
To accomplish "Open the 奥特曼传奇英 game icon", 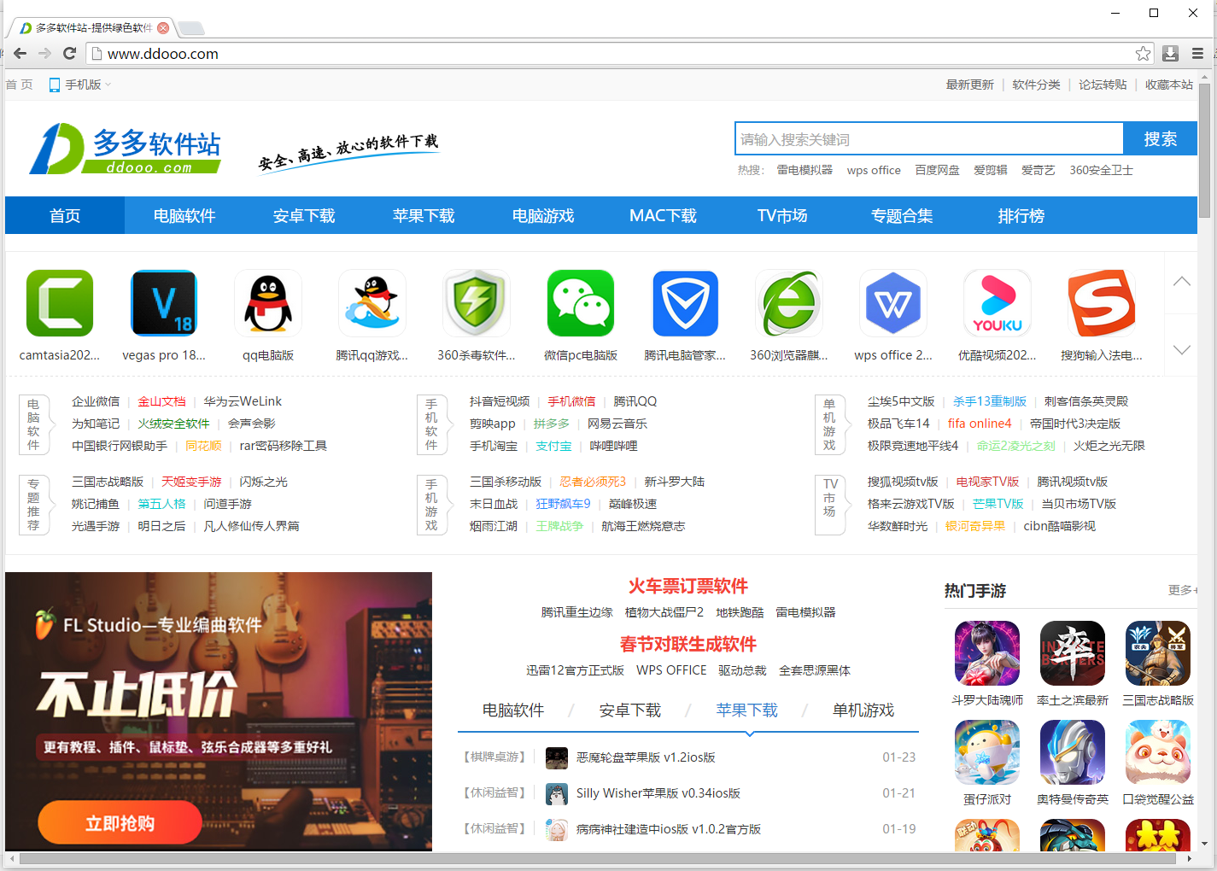I will pos(1073,752).
